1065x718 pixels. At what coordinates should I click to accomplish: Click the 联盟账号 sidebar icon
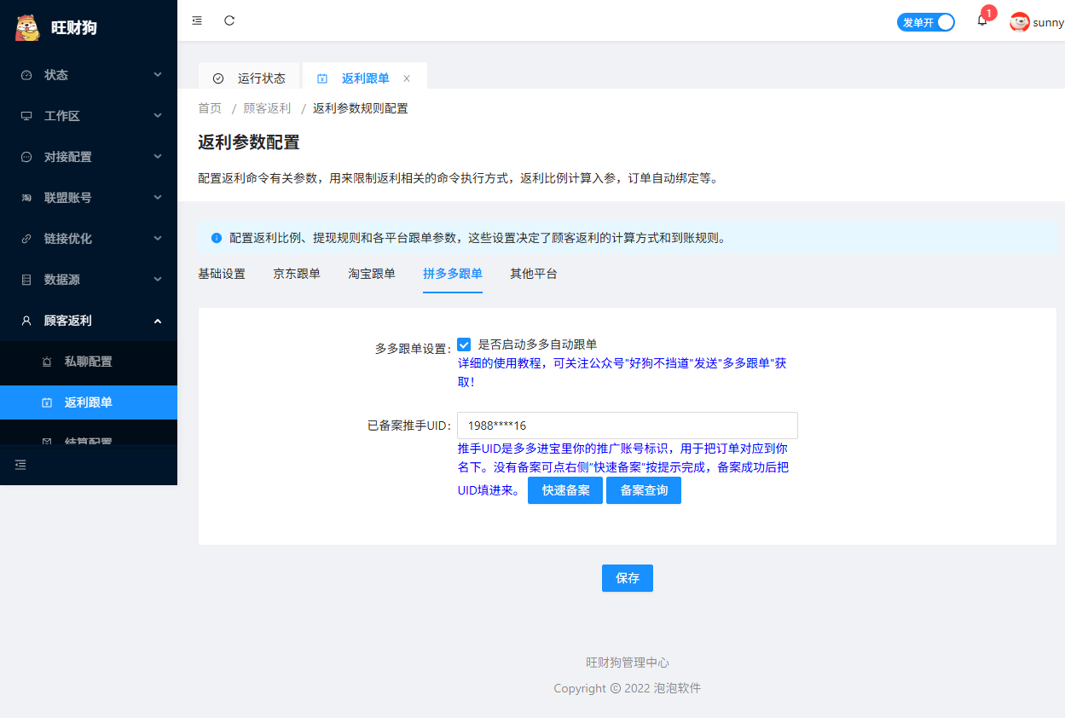(26, 198)
